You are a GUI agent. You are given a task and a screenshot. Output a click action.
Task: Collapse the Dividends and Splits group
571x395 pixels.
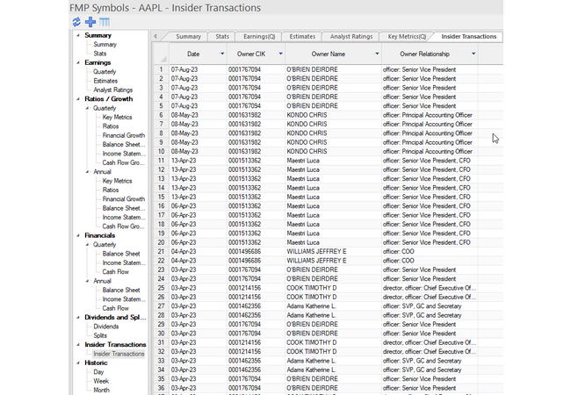(78, 317)
